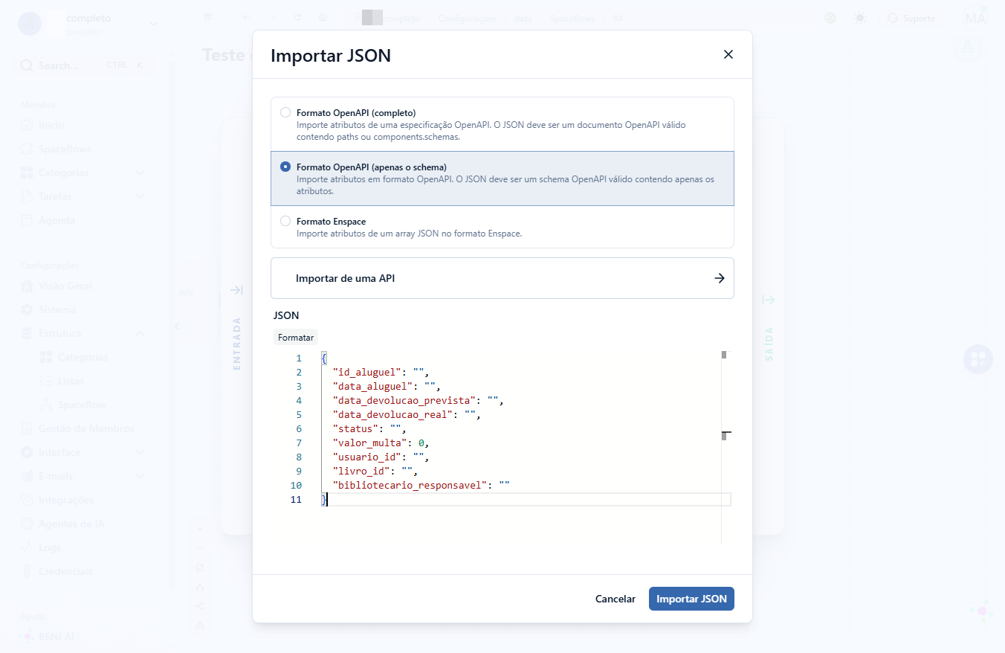Open the workspace switcher chevron
1005x653 pixels.
coord(154,24)
